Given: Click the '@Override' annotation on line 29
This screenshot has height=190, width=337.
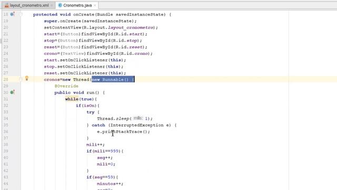Looking at the screenshot, I should [66, 86].
